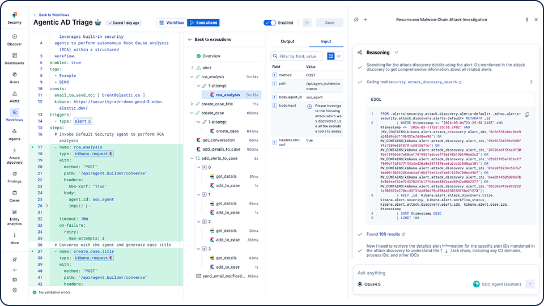
Task: Click the run workflow play icon
Action: point(307,23)
